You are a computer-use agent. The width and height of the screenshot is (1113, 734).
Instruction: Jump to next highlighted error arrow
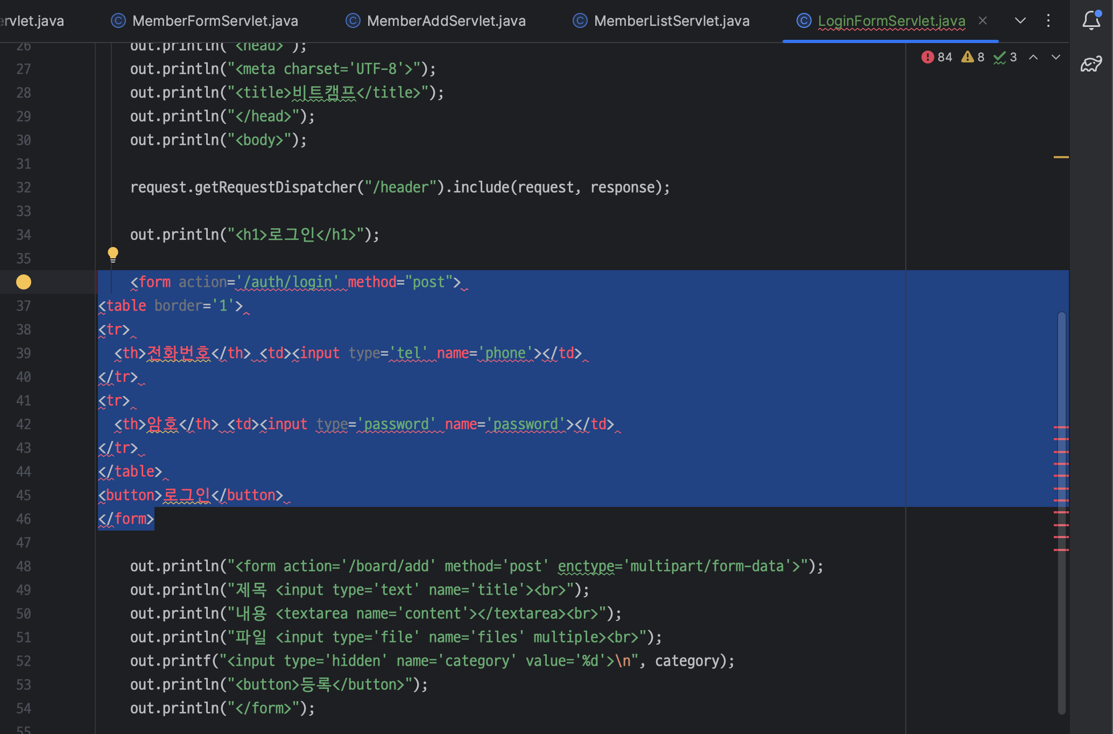pos(1056,57)
